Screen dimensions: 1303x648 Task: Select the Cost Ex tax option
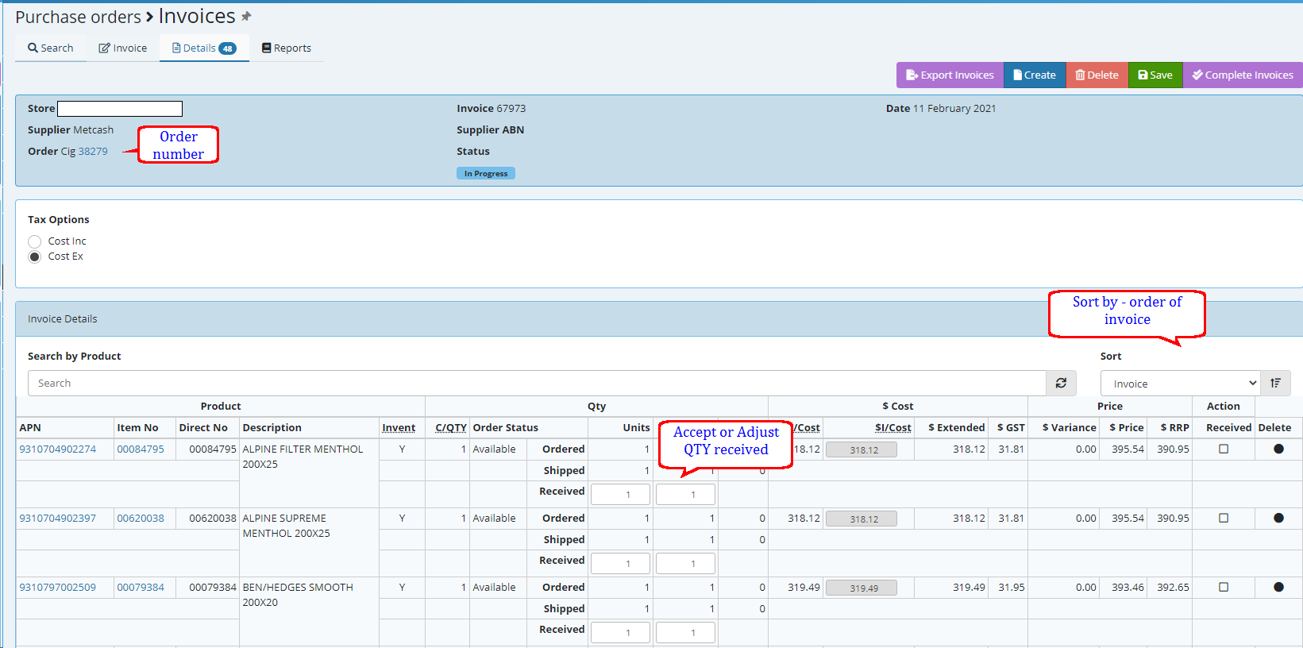click(34, 256)
